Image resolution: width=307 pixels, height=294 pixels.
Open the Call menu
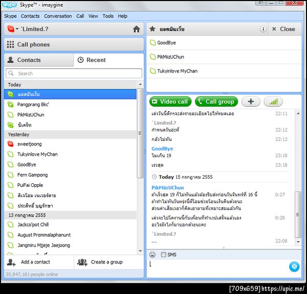tap(80, 16)
